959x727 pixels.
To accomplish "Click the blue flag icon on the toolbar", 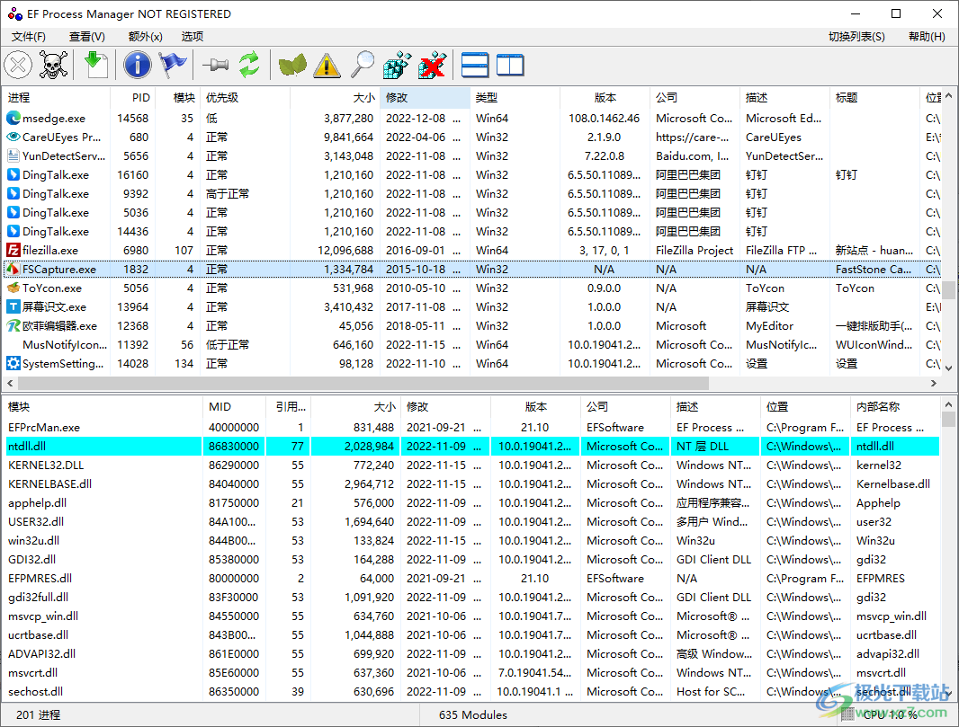I will [172, 65].
